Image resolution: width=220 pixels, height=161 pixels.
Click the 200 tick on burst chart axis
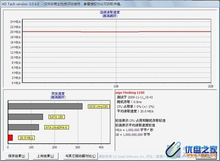point(55,147)
